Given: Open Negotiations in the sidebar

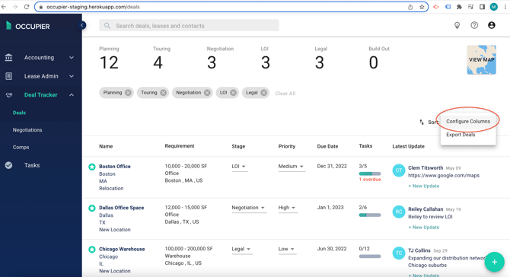Looking at the screenshot, I should tap(27, 129).
